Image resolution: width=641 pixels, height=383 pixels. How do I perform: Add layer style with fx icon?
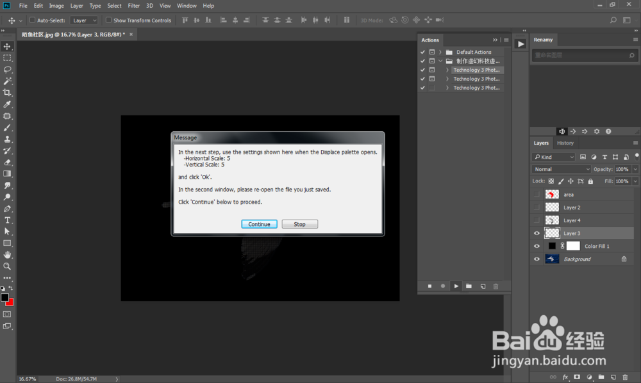click(x=565, y=377)
